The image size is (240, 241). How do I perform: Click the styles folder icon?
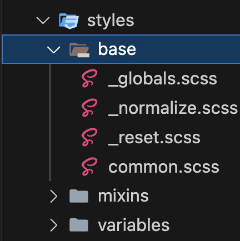coord(69,21)
